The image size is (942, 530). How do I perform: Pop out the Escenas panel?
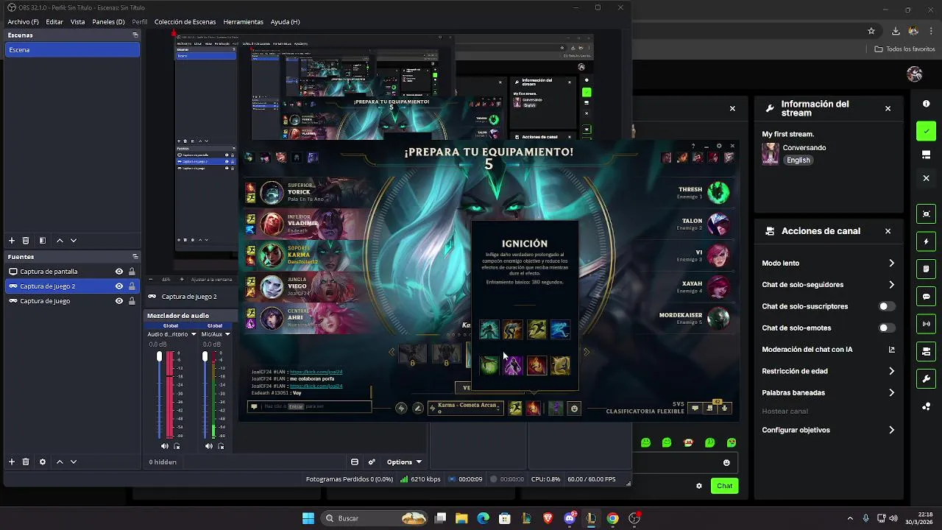(x=135, y=35)
